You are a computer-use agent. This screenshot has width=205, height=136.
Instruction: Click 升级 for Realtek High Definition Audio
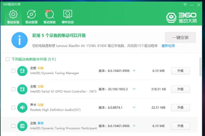pyautogui.click(x=180, y=108)
